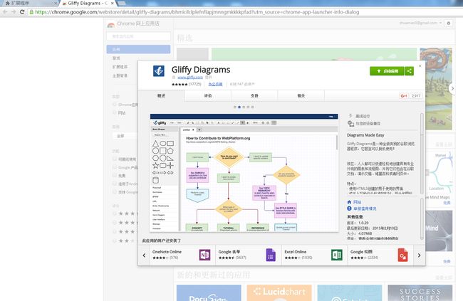Click the browser back arrow
Viewport: 463px width, 301px height.
(5, 12)
